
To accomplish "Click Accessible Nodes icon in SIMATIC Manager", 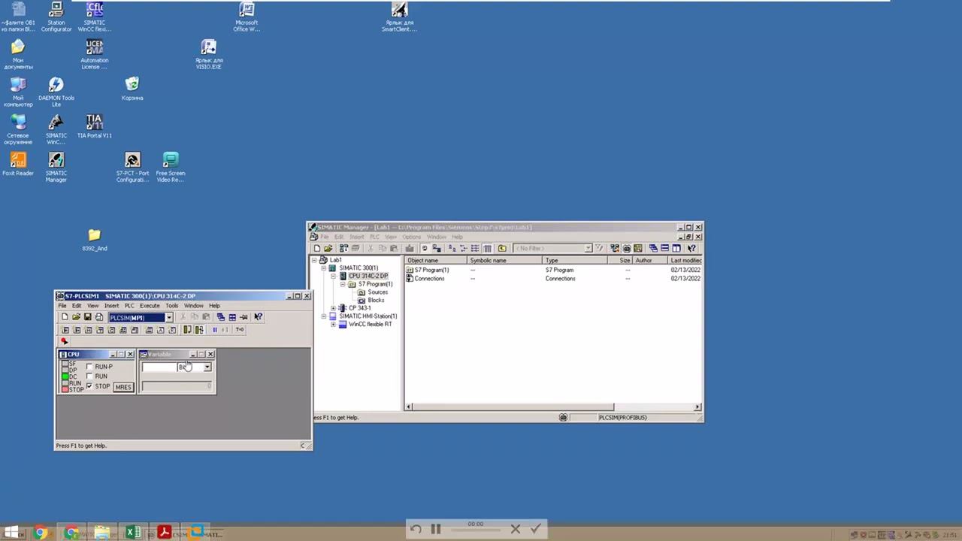I will click(x=344, y=249).
